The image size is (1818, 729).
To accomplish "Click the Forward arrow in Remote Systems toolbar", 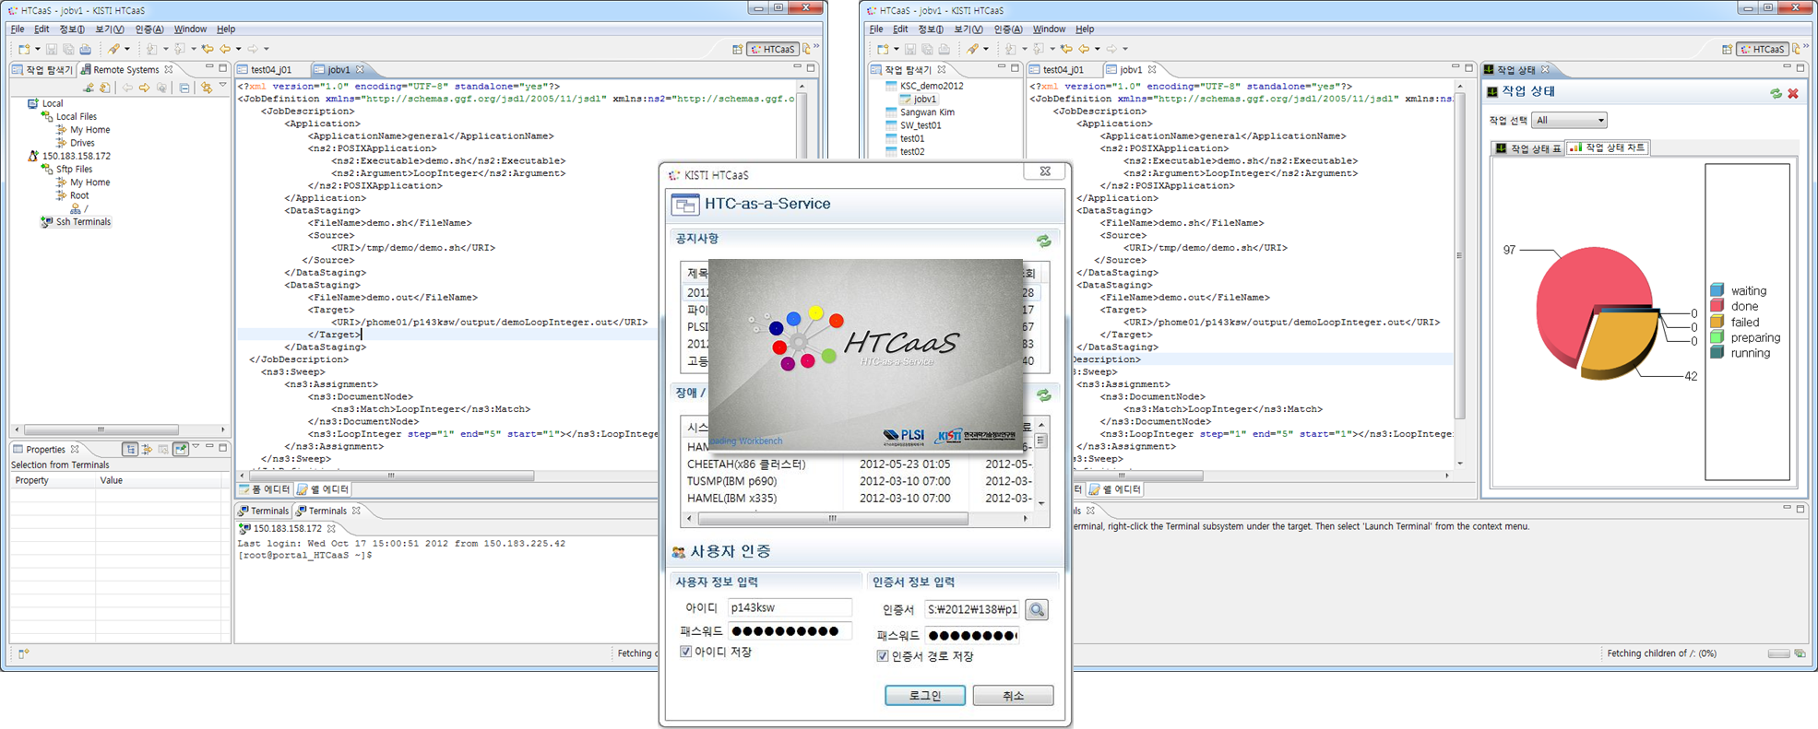I will click(x=144, y=88).
